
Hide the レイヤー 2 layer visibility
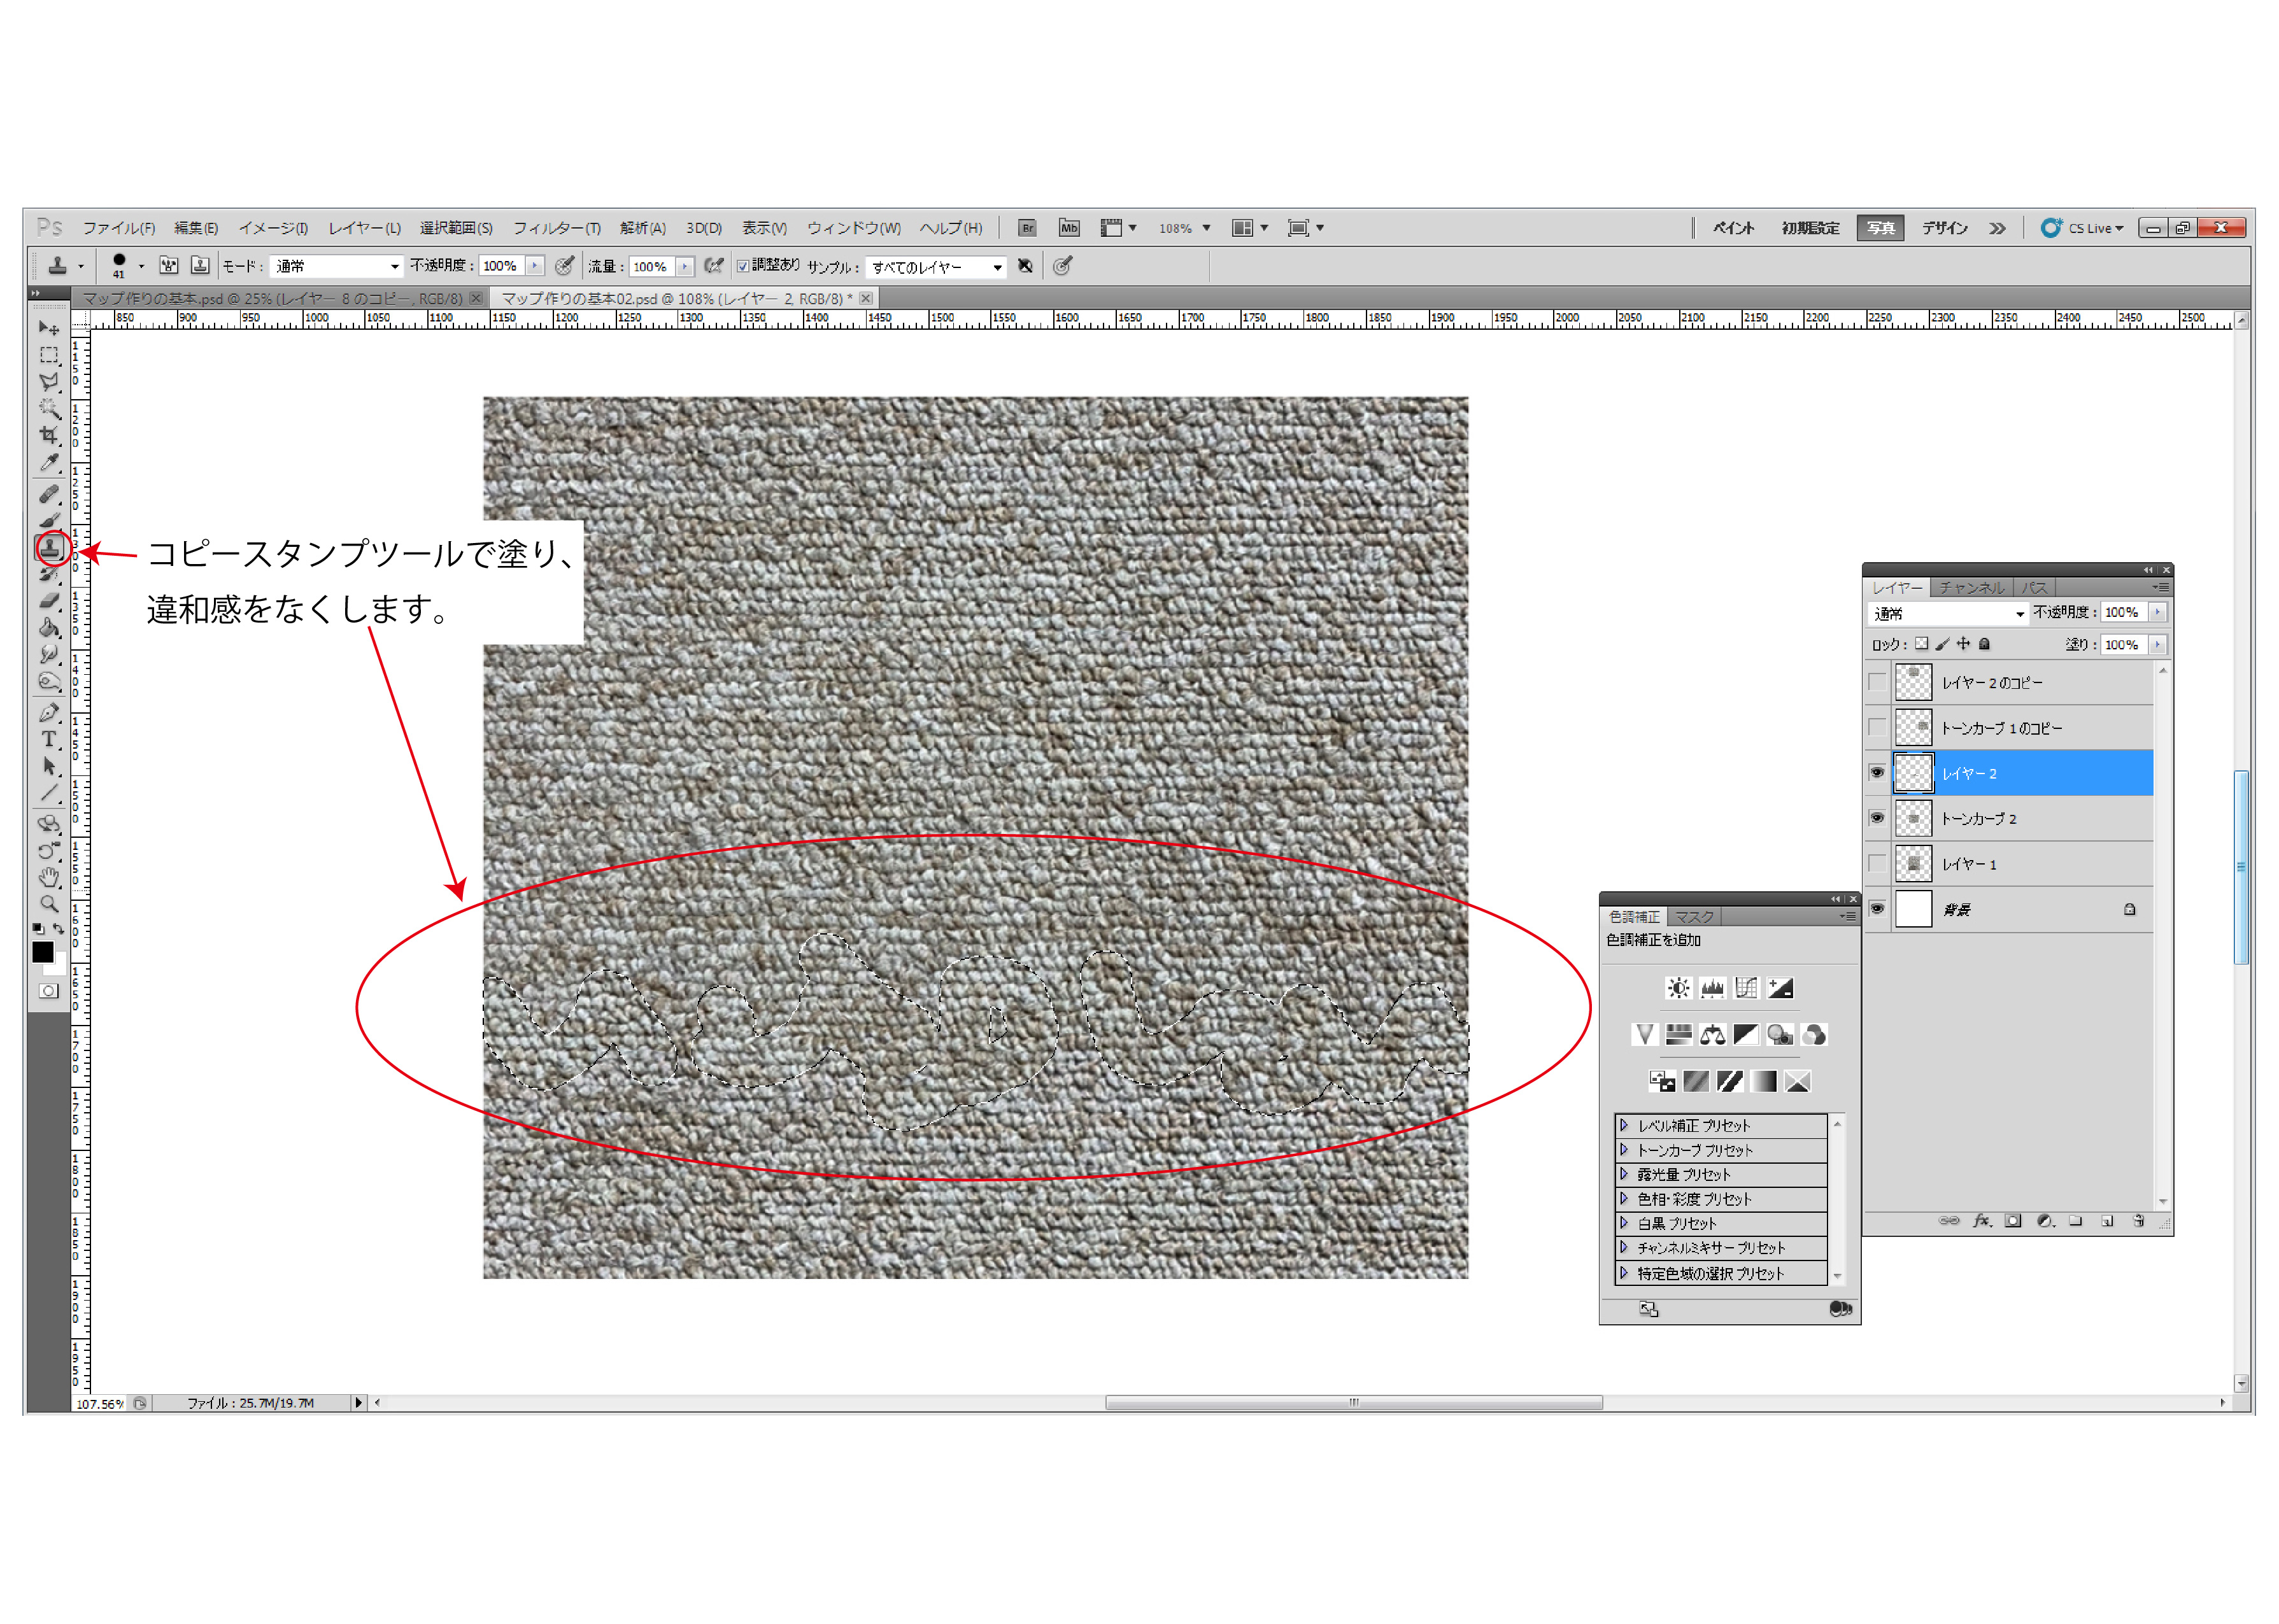tap(1877, 772)
